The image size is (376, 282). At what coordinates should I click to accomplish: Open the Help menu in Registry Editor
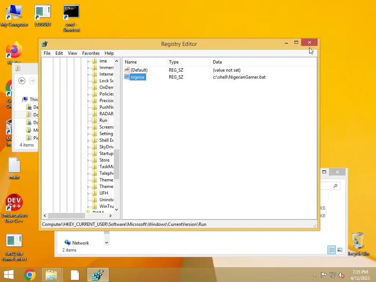point(109,53)
